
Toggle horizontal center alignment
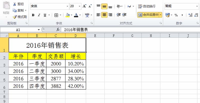[104, 15]
